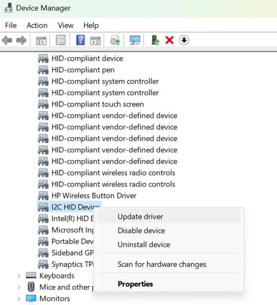Open the Action menu
Viewport: 277px width, 305px height.
click(x=37, y=25)
